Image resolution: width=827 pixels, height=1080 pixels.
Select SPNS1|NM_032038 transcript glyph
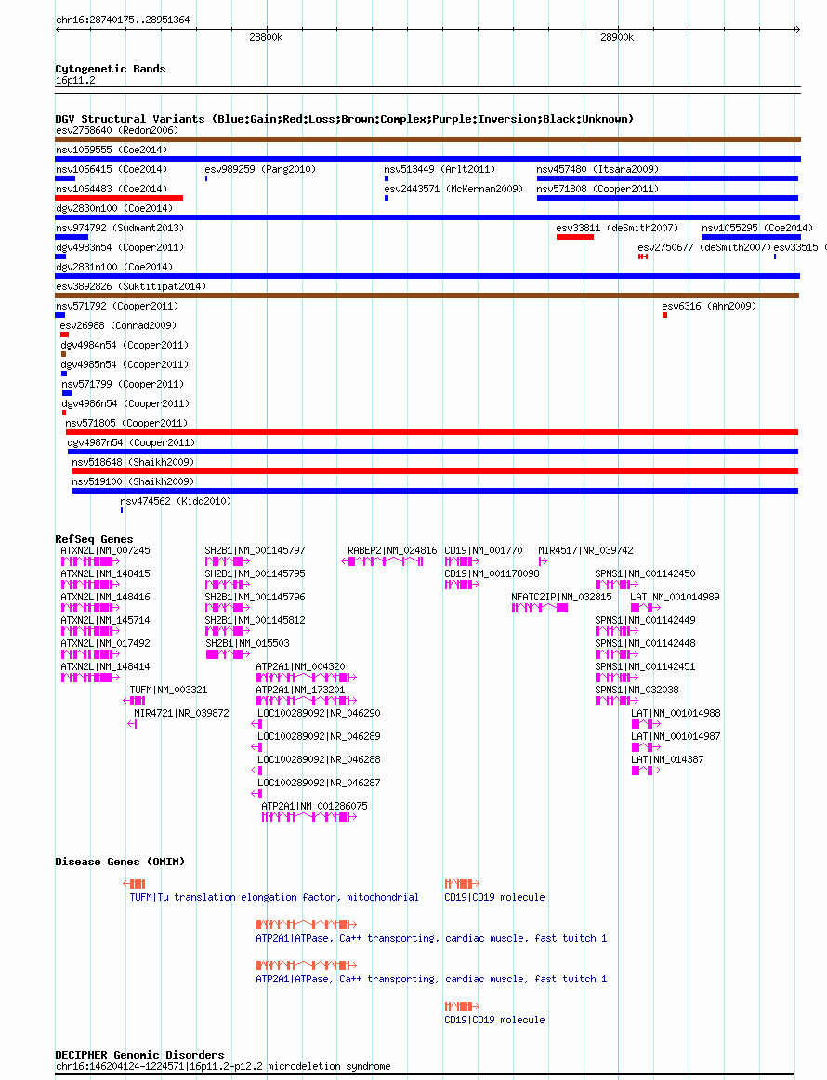pyautogui.click(x=617, y=701)
